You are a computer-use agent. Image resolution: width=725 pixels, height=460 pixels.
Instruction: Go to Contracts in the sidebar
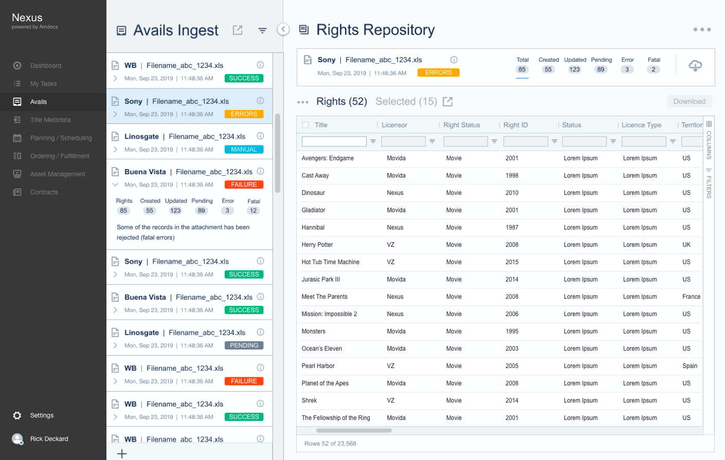[x=44, y=192]
